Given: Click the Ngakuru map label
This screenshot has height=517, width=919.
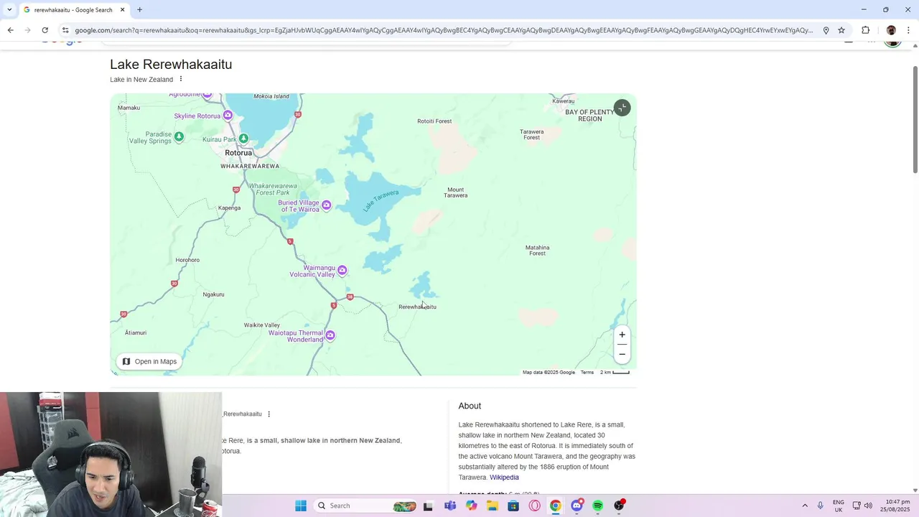Looking at the screenshot, I should click(x=213, y=294).
